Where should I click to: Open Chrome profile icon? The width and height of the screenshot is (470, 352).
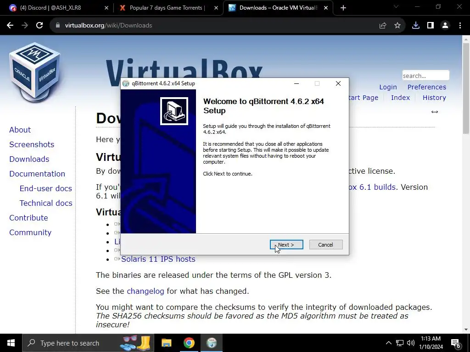click(445, 26)
